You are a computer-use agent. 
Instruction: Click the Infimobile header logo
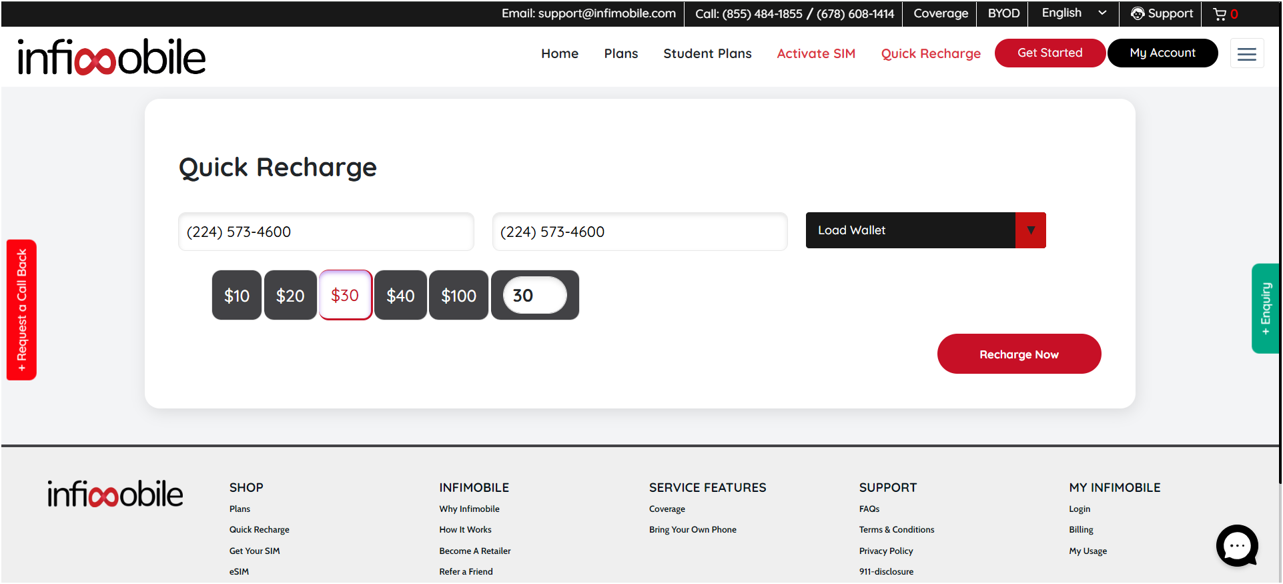[x=111, y=57]
